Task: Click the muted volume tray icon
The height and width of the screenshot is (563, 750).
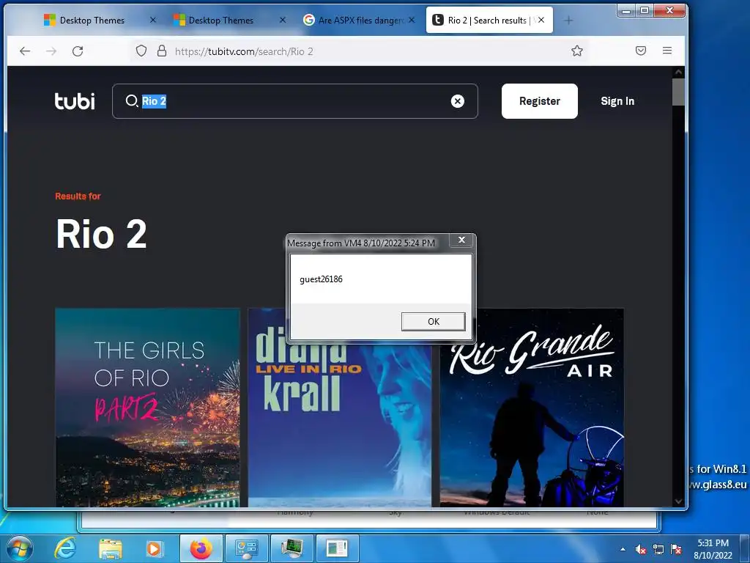Action: 641,549
